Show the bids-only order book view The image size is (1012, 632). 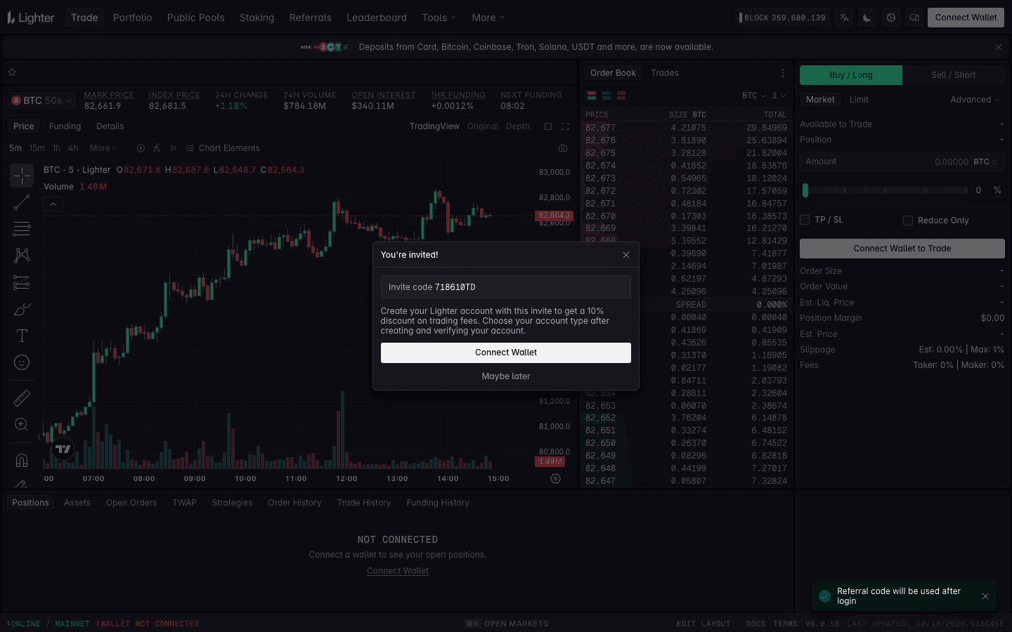(x=606, y=96)
